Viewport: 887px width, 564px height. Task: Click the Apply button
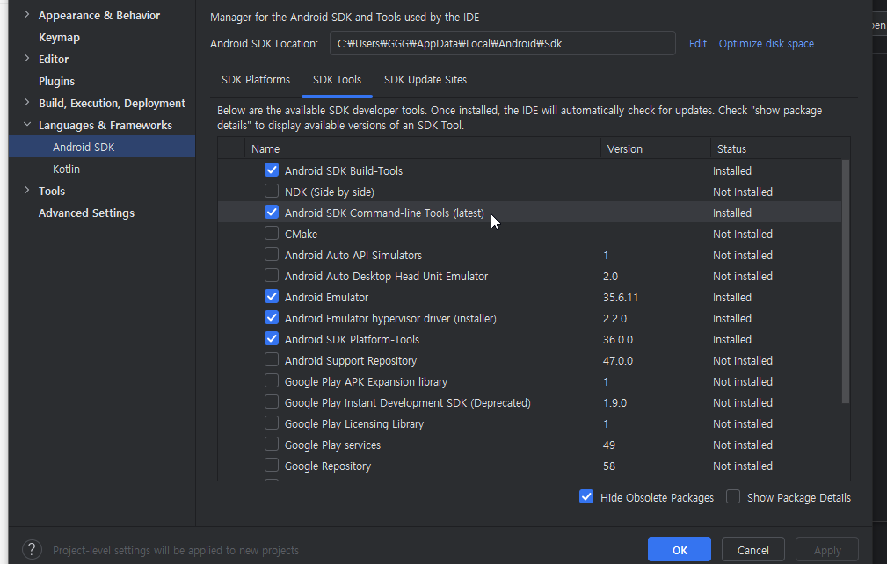click(x=827, y=549)
